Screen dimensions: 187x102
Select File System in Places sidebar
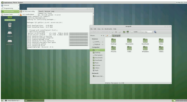(x=97, y=55)
